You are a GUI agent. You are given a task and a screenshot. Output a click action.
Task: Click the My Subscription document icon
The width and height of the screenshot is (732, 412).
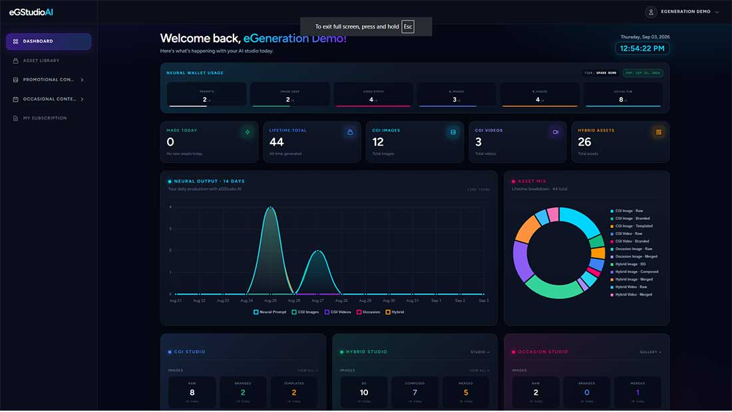point(15,118)
